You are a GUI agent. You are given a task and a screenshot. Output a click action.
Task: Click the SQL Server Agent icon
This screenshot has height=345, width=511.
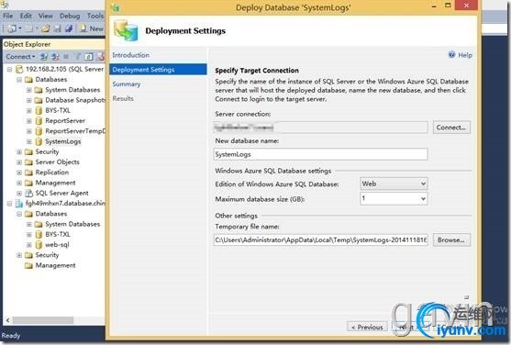(x=29, y=193)
